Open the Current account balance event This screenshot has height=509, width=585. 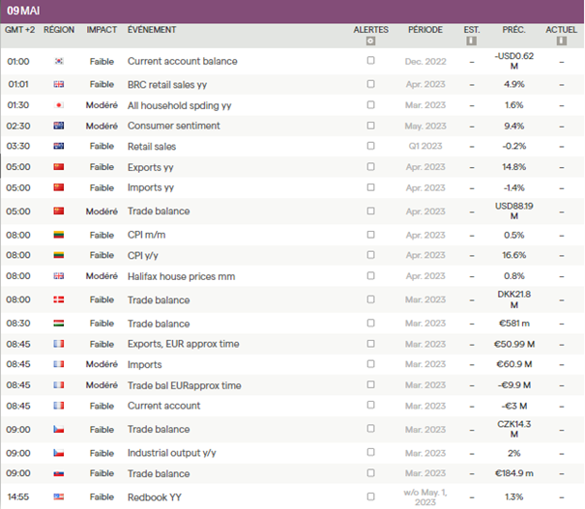click(x=183, y=61)
